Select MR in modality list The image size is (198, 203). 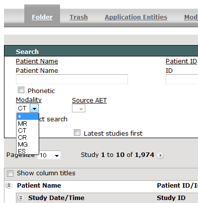click(28, 124)
